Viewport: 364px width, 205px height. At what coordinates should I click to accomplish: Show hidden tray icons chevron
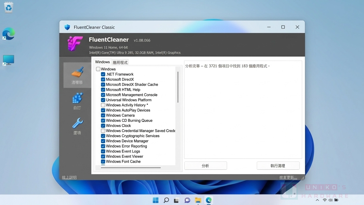pos(317,200)
